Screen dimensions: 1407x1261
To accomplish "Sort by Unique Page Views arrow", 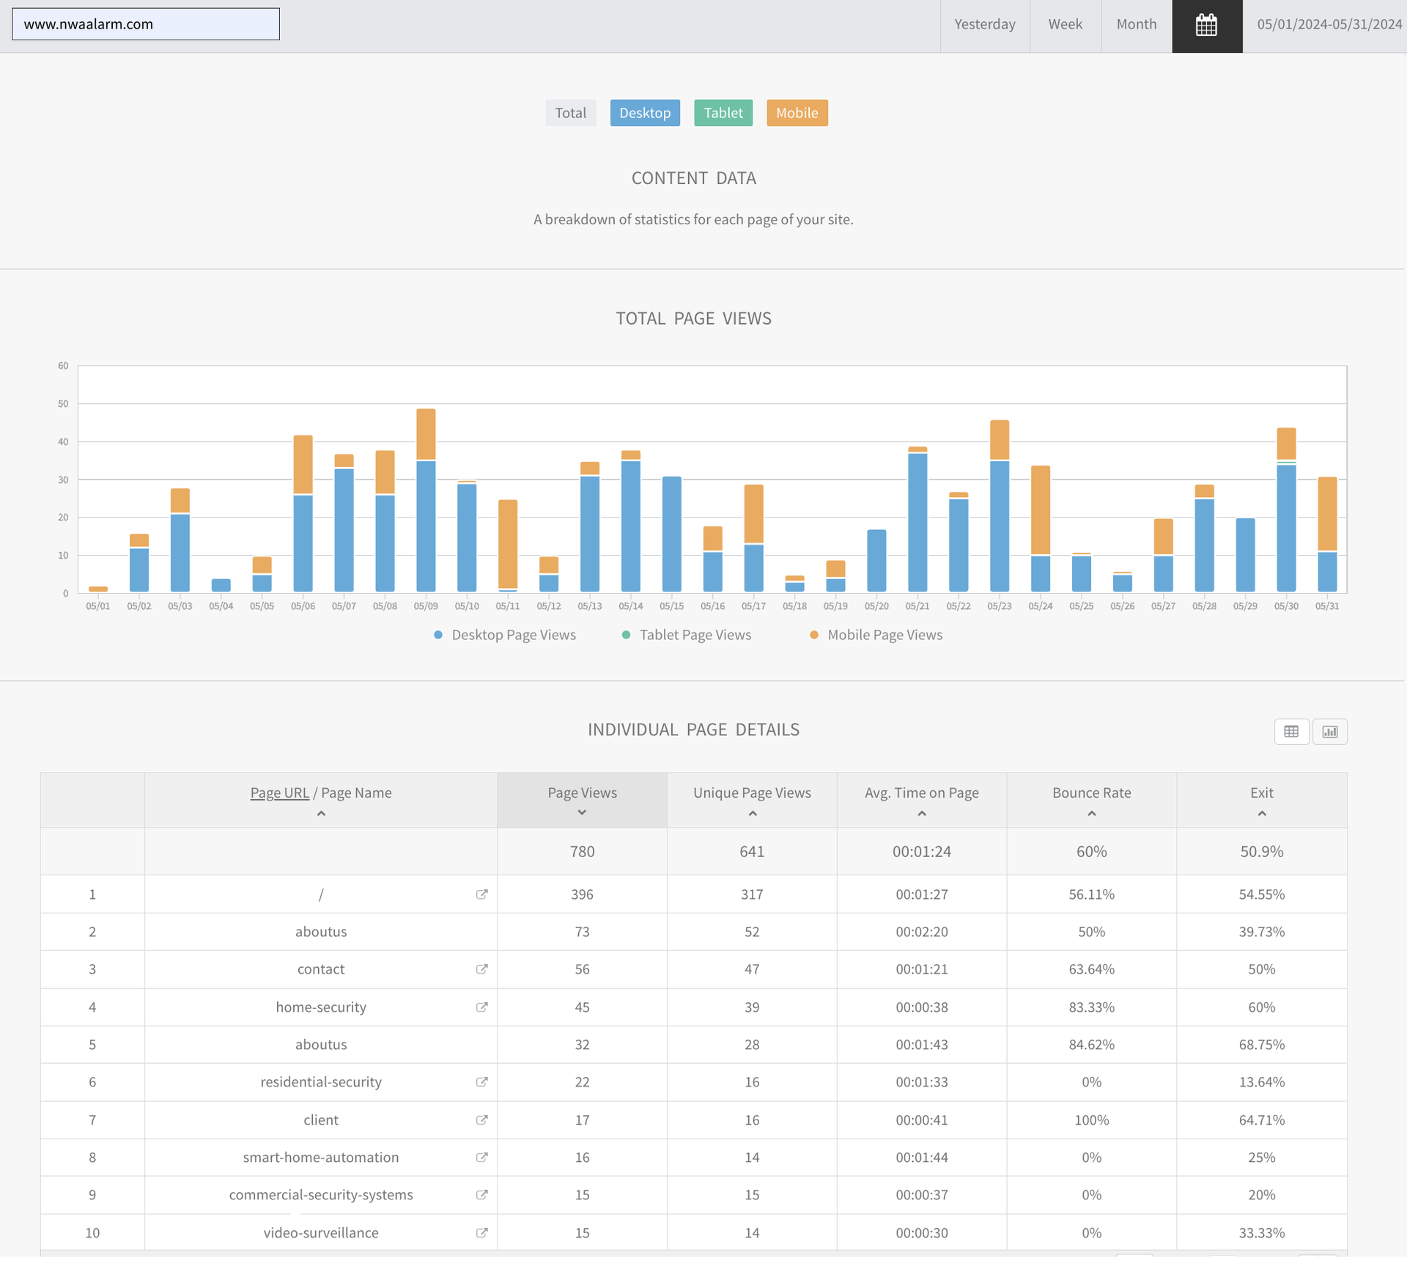I will [752, 814].
